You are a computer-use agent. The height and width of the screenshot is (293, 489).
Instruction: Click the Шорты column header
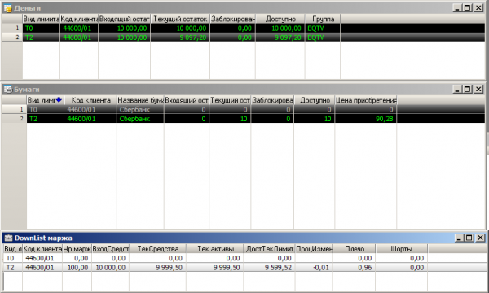point(401,249)
